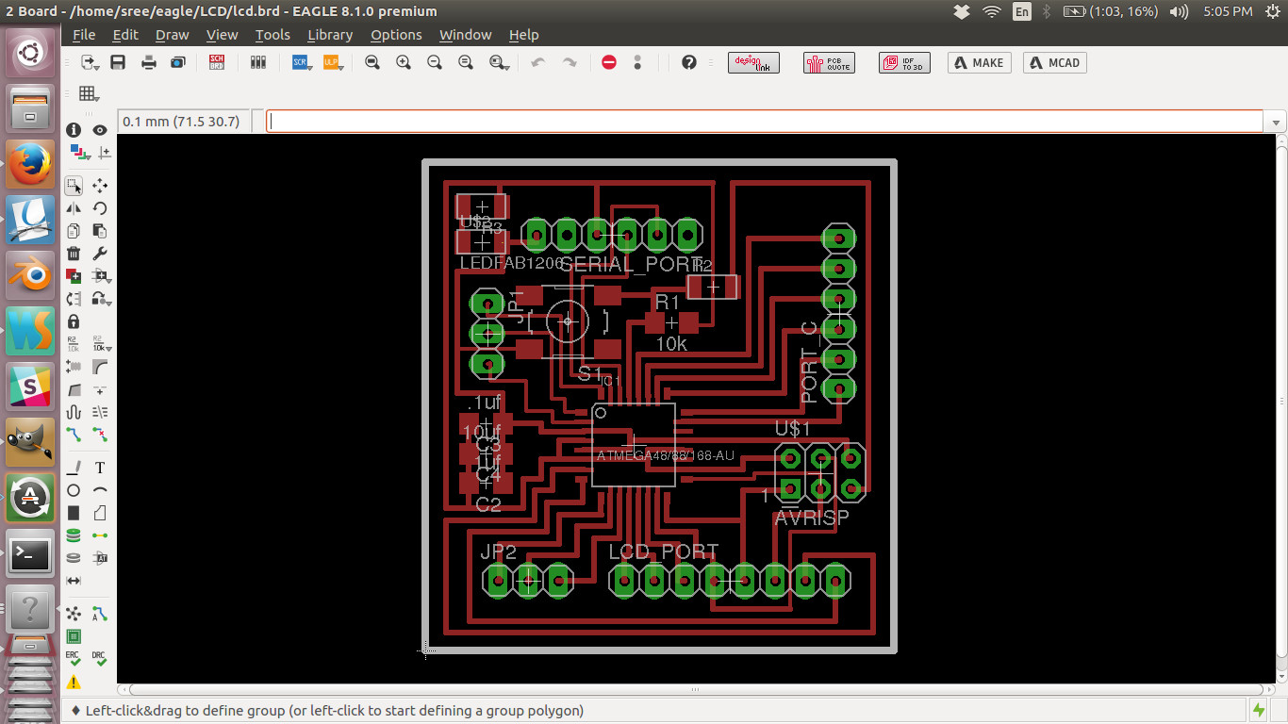Save the board file

(x=118, y=62)
